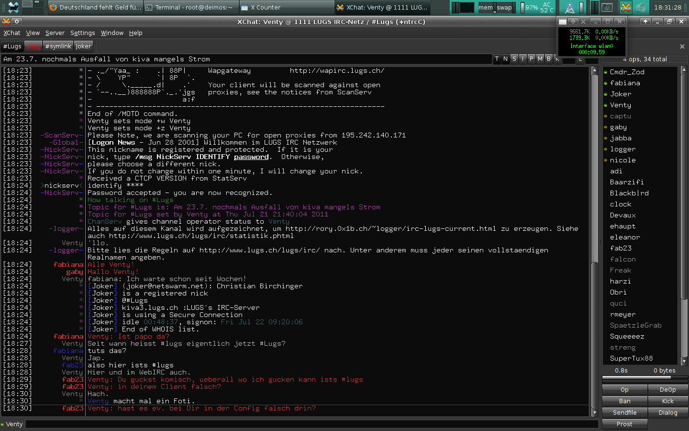
Task: Switch to the X Counter taskbar item
Action: (x=287, y=7)
